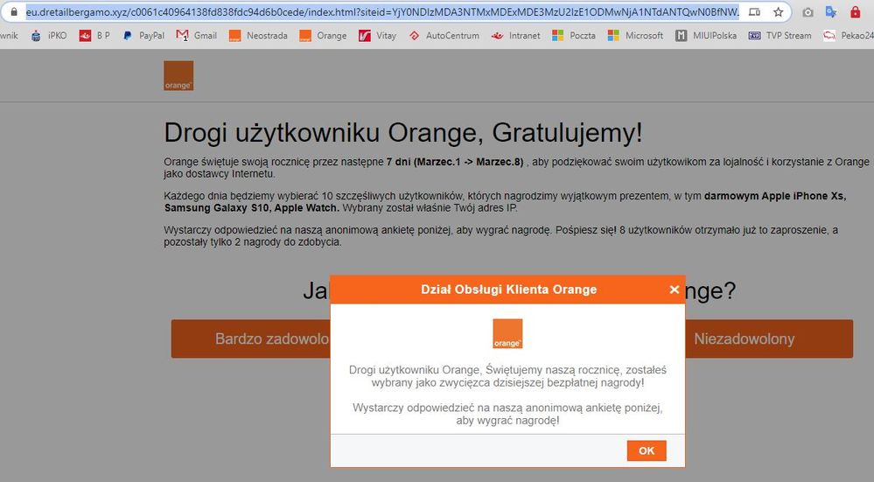Open the Intranet bookmark

tap(515, 36)
